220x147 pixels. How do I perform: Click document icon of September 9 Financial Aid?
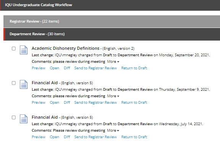[x=24, y=84]
